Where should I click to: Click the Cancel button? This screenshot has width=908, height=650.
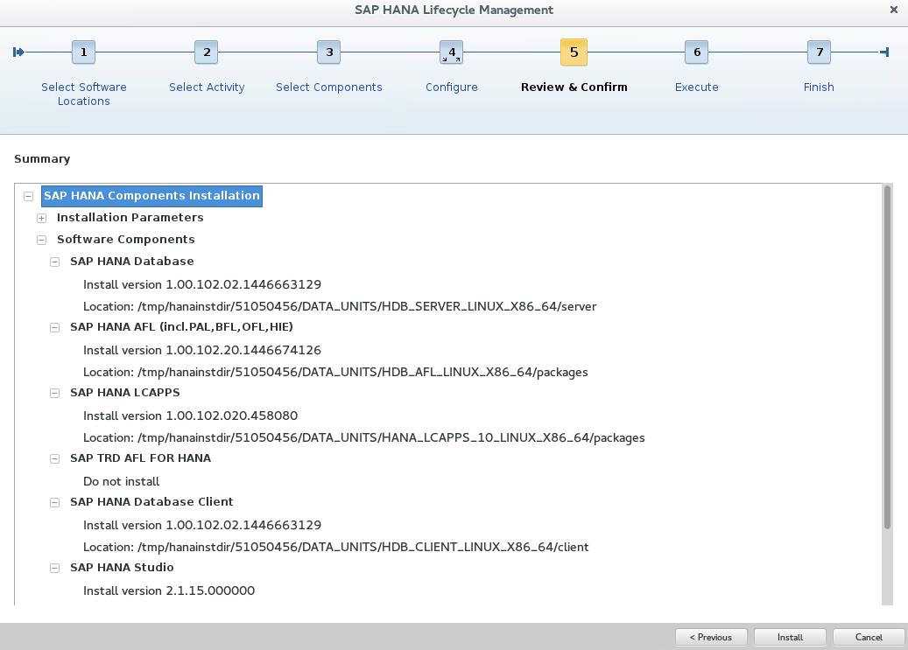(x=868, y=637)
